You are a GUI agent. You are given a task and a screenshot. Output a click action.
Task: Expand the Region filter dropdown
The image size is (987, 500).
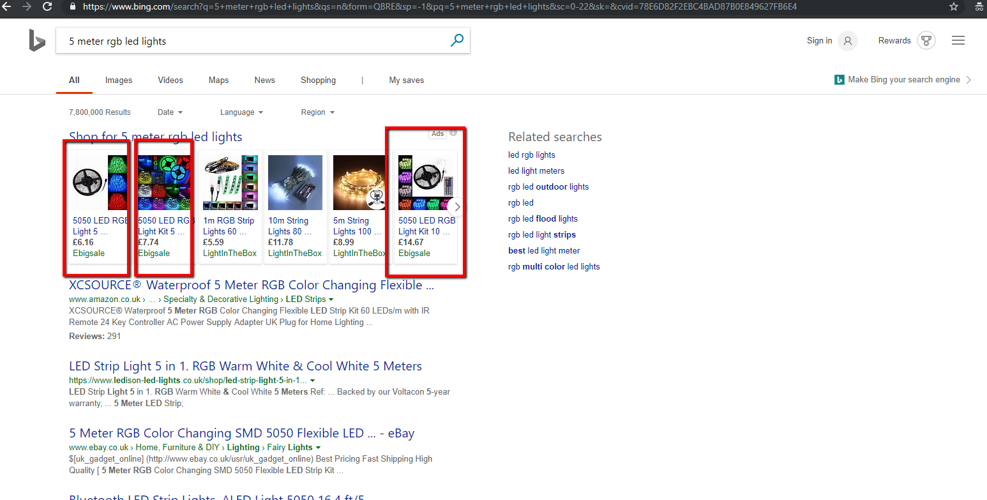pos(317,112)
